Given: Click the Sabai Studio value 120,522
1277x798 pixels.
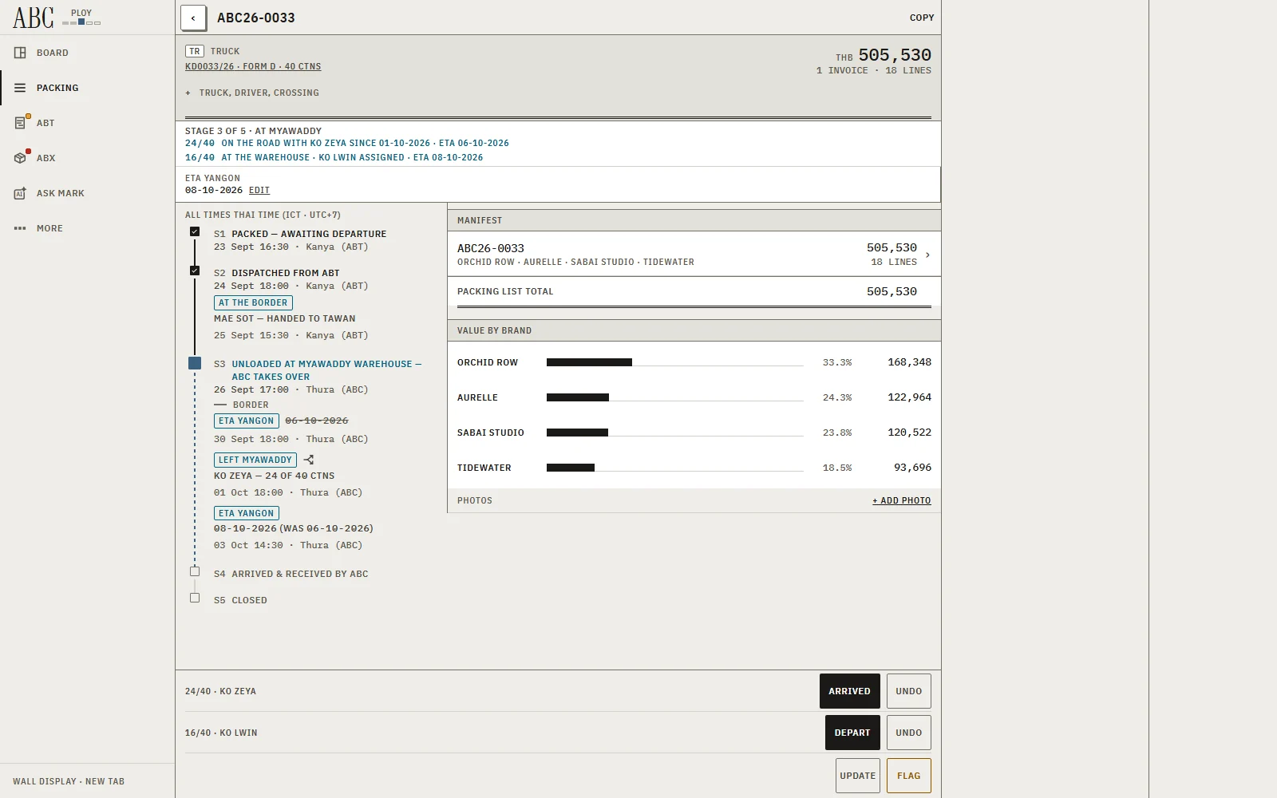Looking at the screenshot, I should pos(909,433).
